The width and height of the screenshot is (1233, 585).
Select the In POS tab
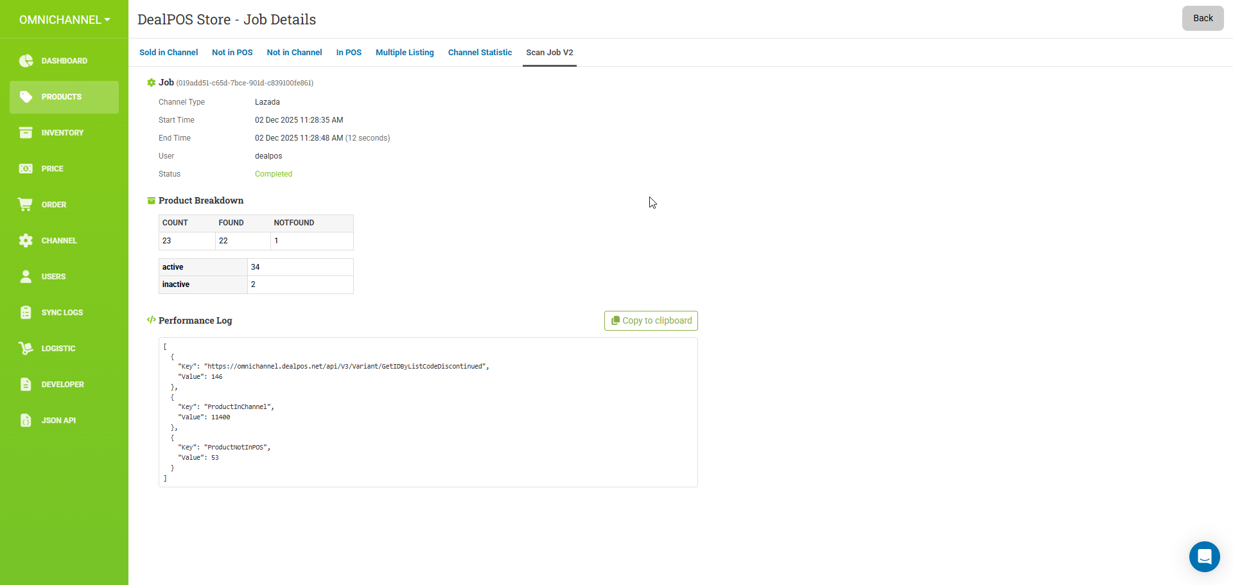click(349, 53)
